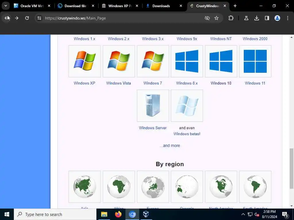Open Chrome Labs flask icon
294x220 pixels.
pyautogui.click(x=246, y=18)
